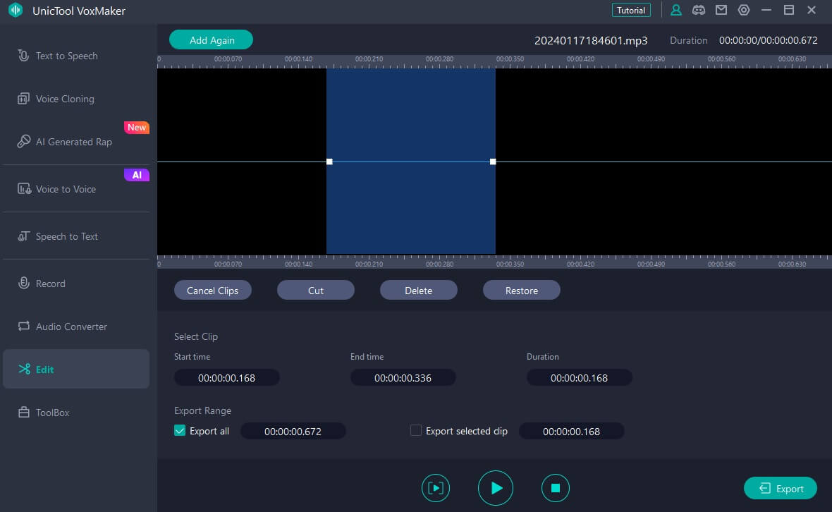
Task: Cut the selected clip
Action: pos(316,291)
